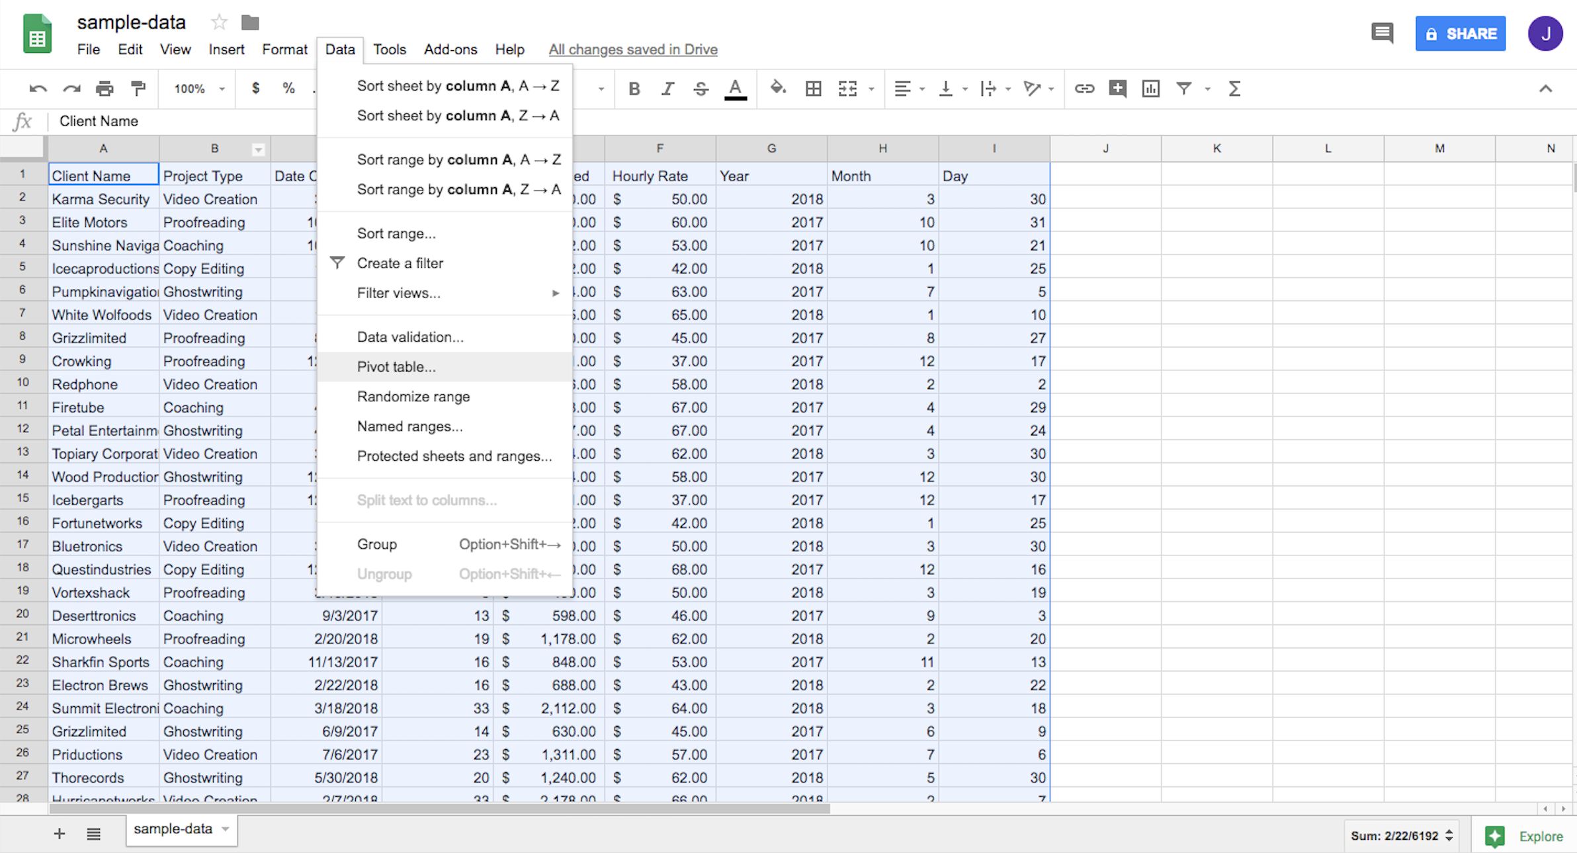Click the fill color bucket icon
Screen dimensions: 1577x853
click(778, 88)
